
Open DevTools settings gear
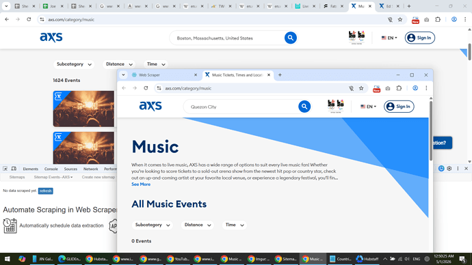[x=449, y=169]
